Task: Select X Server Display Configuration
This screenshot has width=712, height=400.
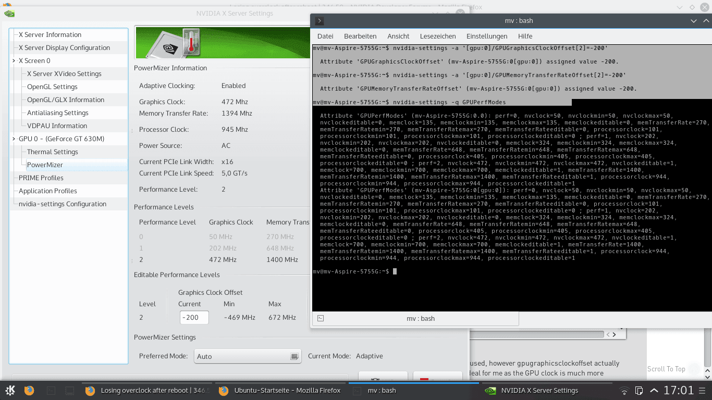Action: pos(64,47)
